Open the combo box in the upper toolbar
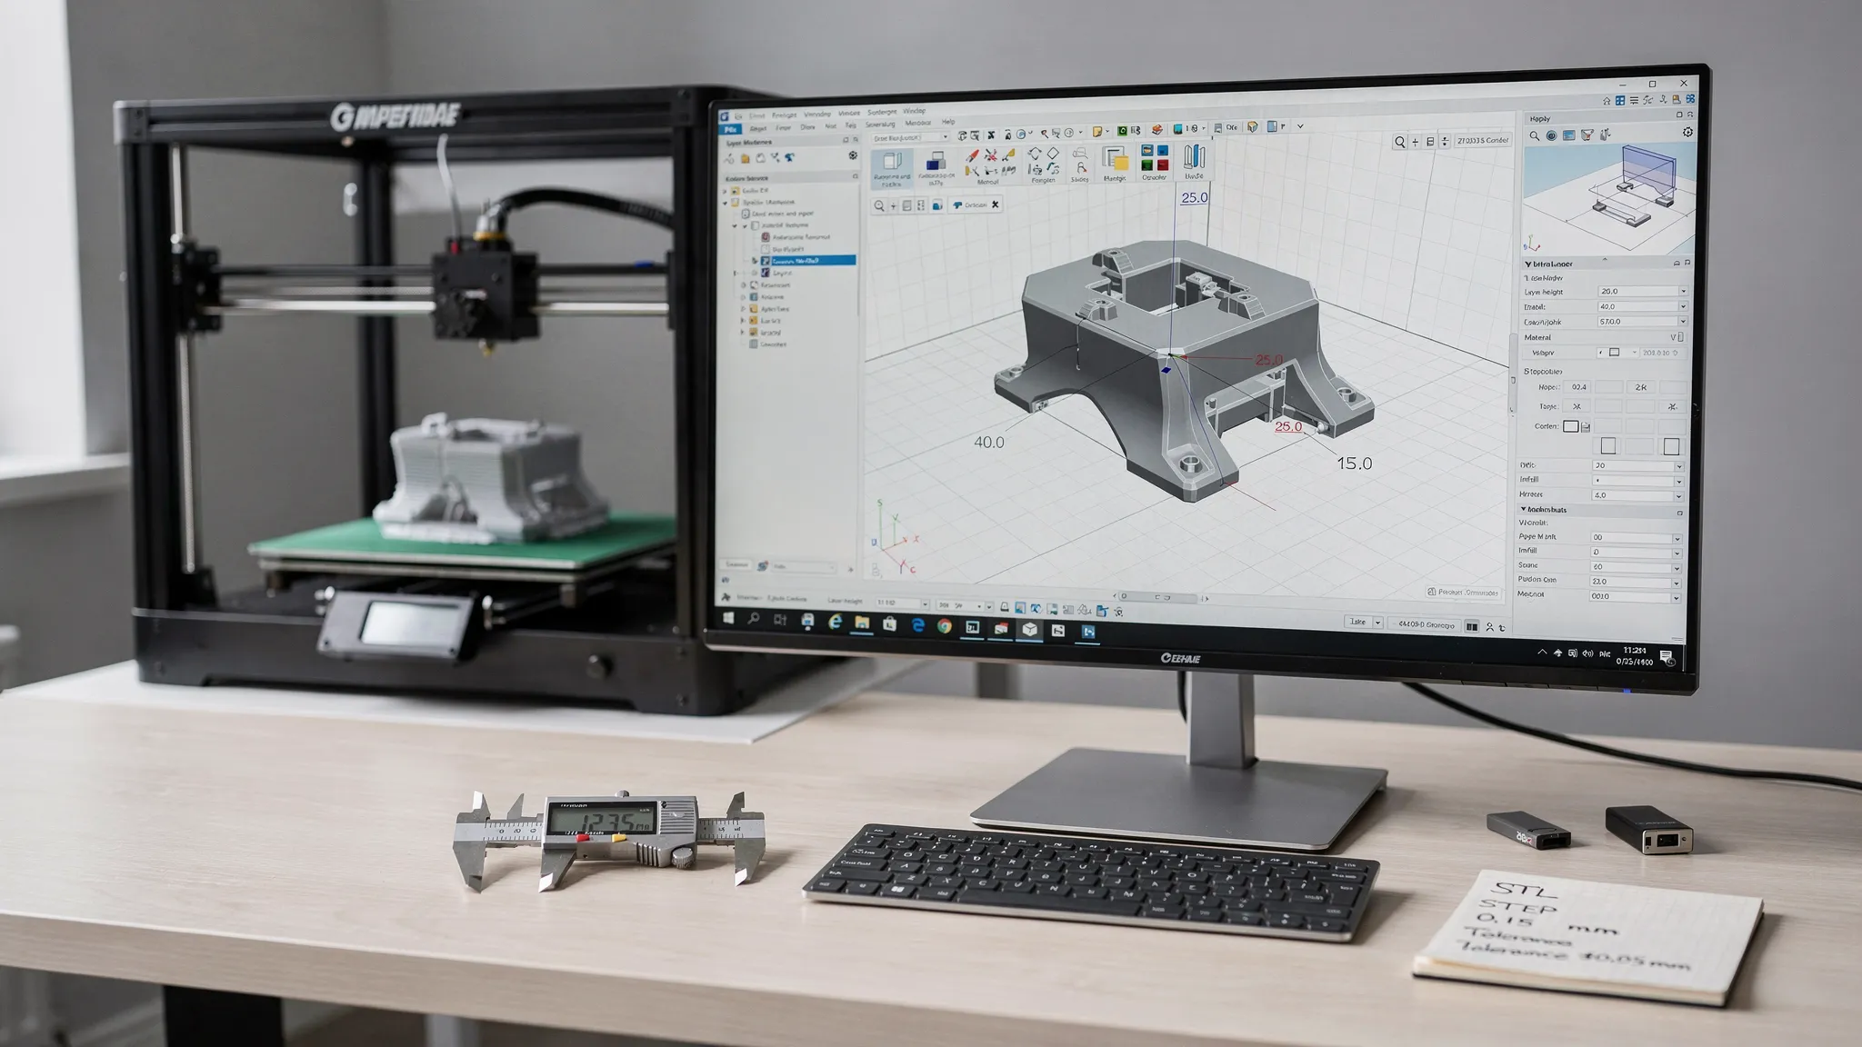The image size is (1862, 1047). click(910, 138)
